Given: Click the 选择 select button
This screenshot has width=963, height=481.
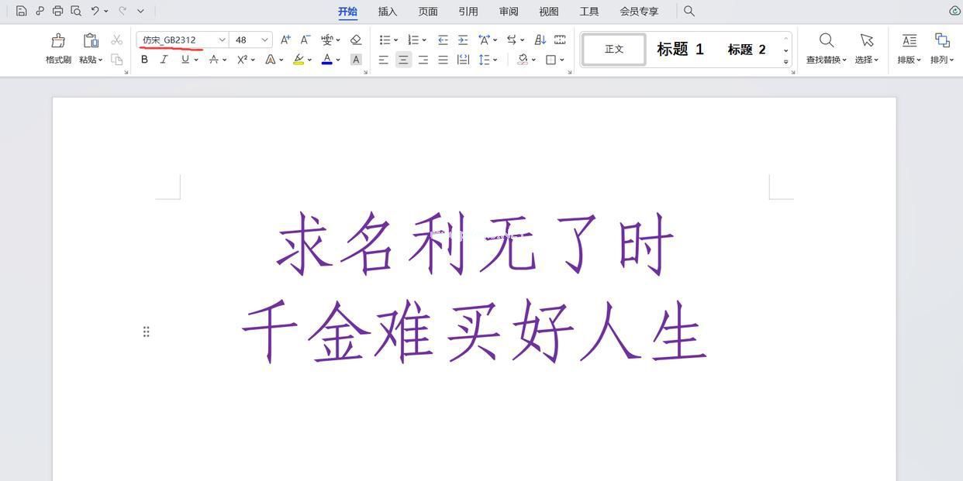Looking at the screenshot, I should coord(867,49).
